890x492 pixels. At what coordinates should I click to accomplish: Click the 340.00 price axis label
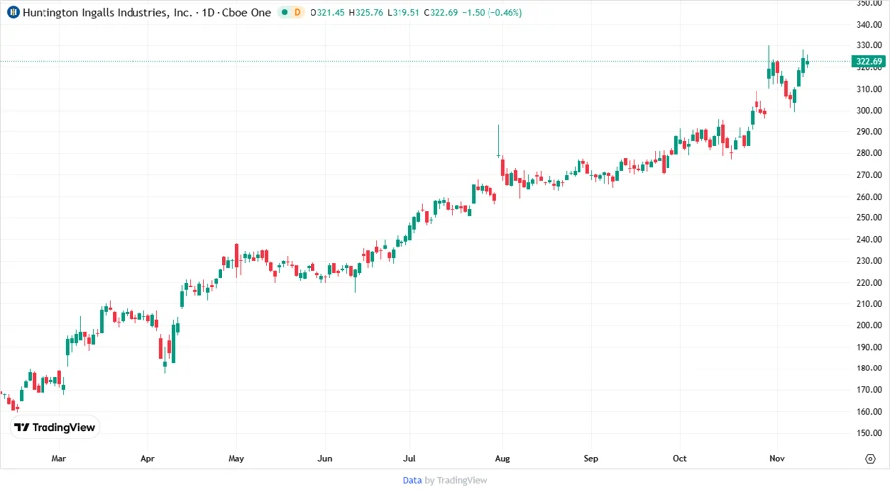pos(869,25)
